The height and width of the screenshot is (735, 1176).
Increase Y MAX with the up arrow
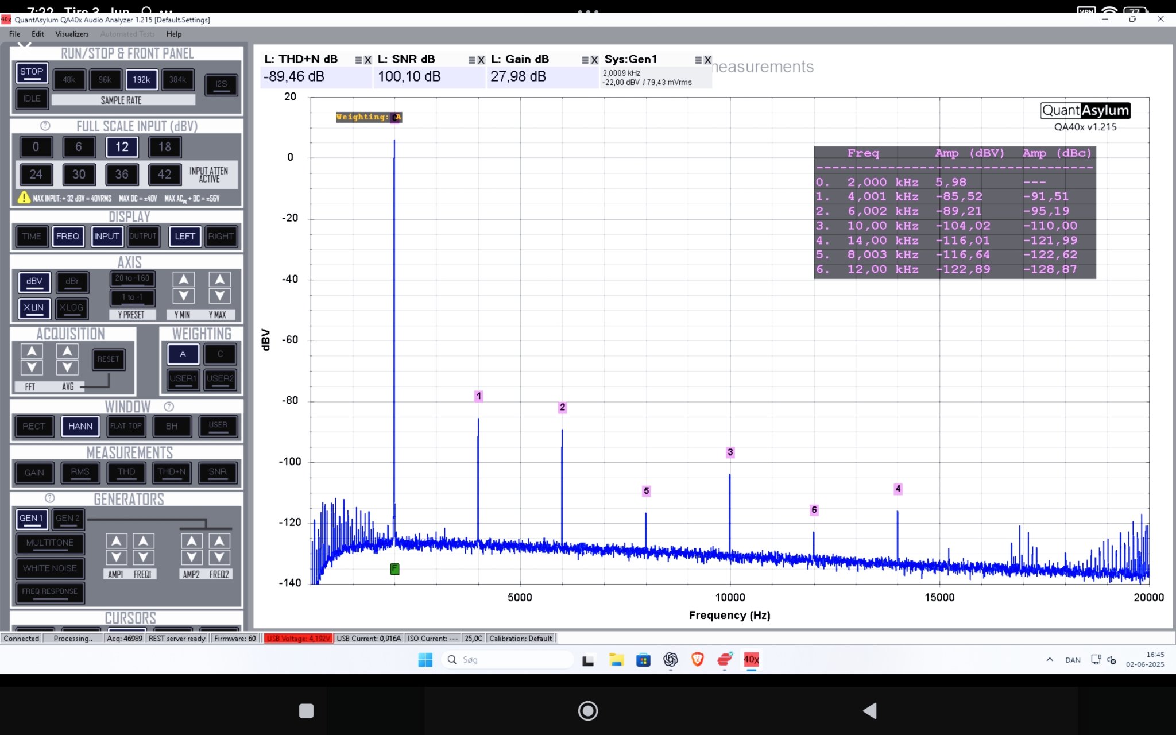point(219,280)
